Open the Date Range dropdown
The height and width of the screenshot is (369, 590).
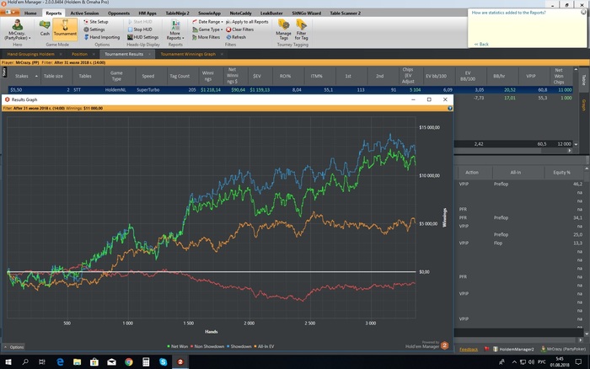[x=207, y=22]
